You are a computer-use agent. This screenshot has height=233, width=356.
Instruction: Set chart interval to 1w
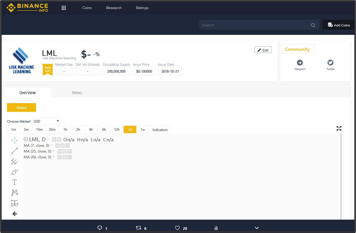143,130
